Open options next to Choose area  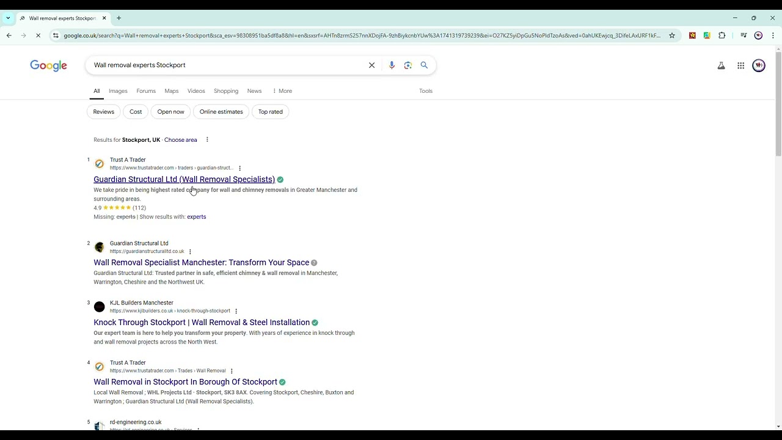coord(207,140)
